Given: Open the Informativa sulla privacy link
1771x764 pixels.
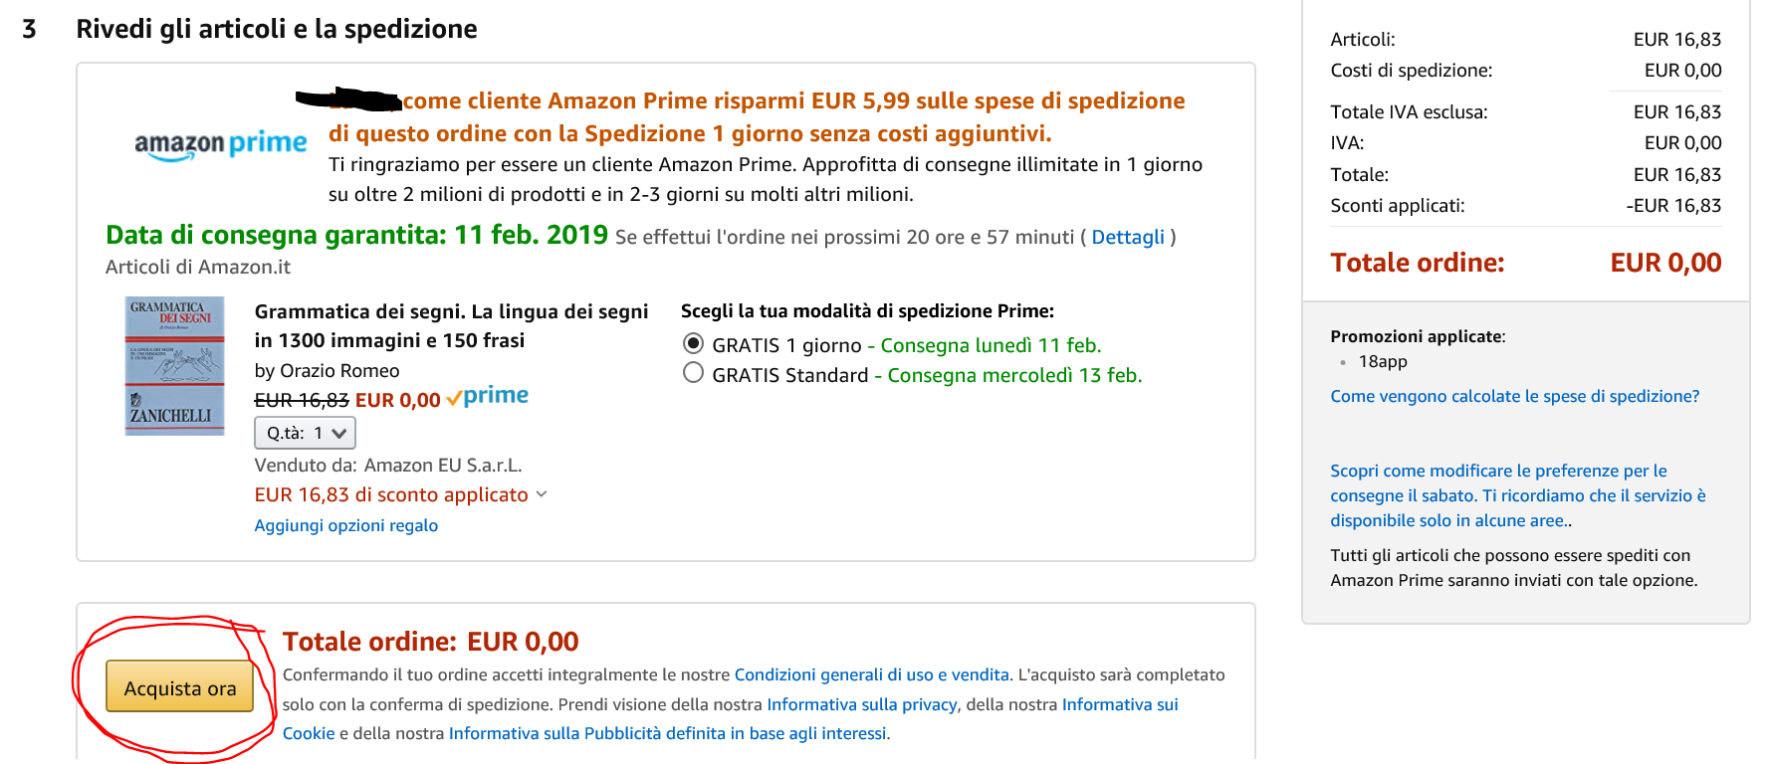Looking at the screenshot, I should [861, 704].
